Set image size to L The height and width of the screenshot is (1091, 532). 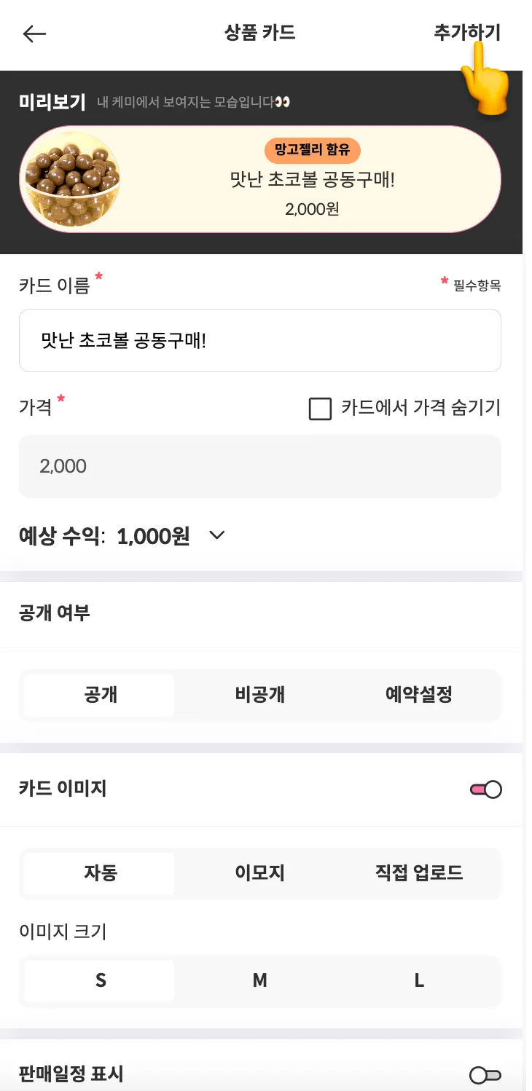tap(418, 981)
